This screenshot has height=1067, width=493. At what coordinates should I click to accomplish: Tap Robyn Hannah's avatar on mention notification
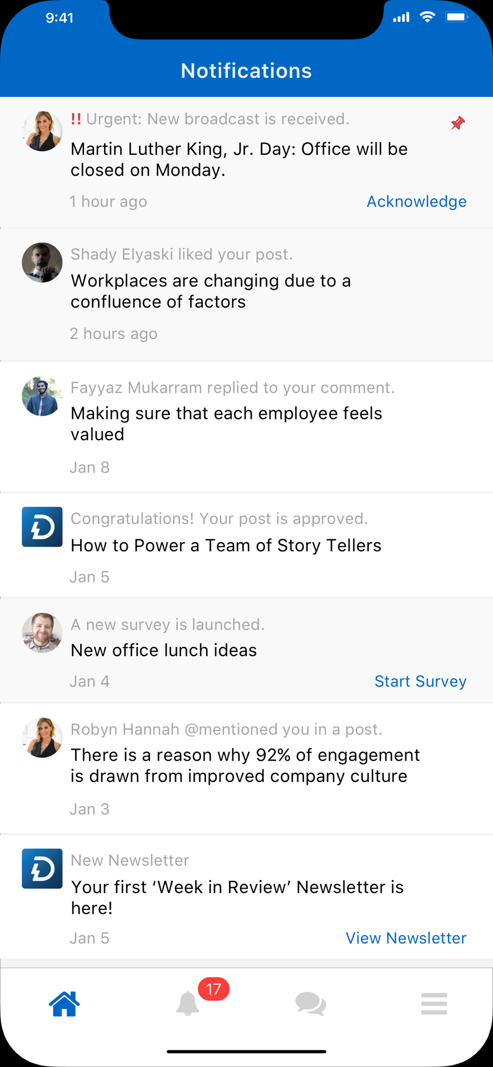point(42,737)
